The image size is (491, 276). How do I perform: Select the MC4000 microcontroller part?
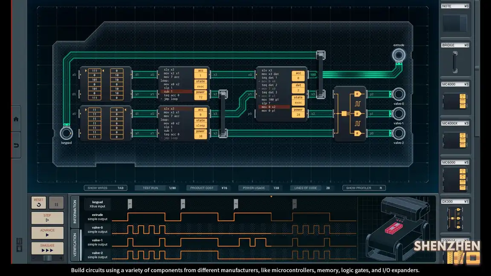tap(455, 98)
